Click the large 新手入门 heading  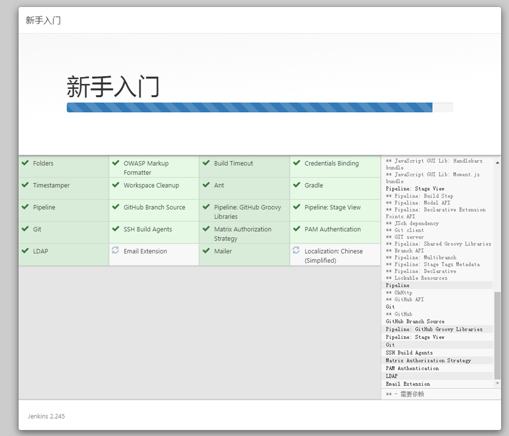113,86
